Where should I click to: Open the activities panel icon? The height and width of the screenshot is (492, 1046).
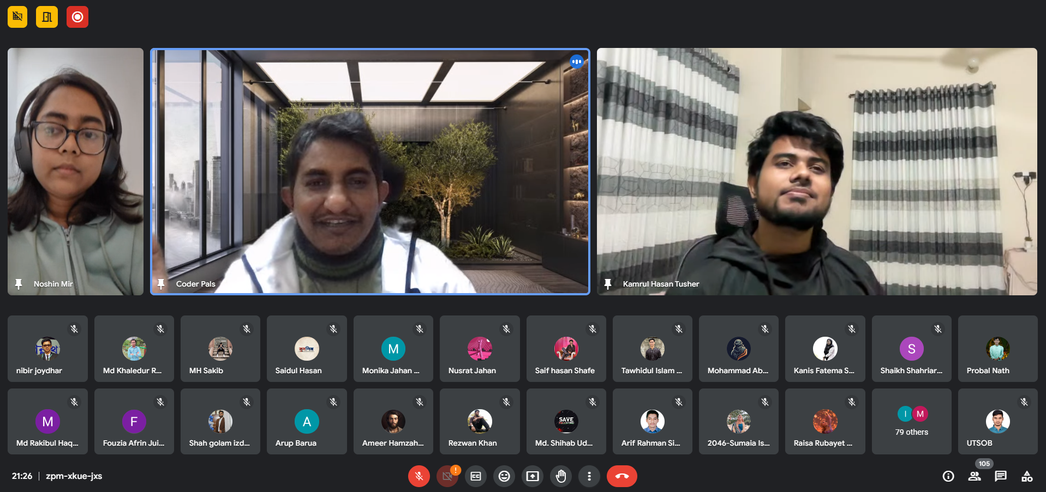point(1027,476)
